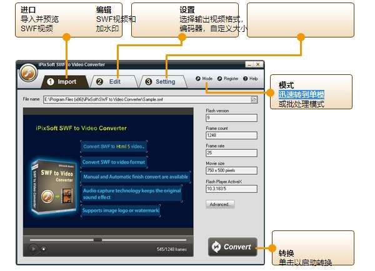The image size is (375, 271).
Task: Click the 'Flash version' label
Action: (x=217, y=111)
